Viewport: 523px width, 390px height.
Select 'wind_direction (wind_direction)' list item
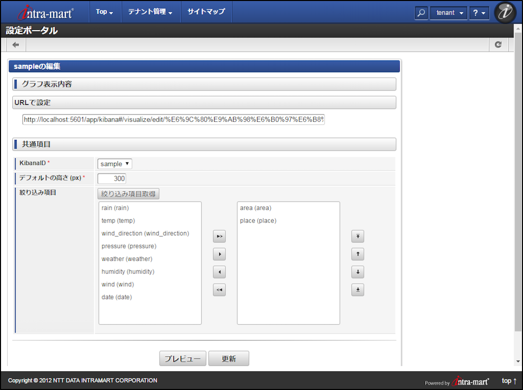(145, 234)
